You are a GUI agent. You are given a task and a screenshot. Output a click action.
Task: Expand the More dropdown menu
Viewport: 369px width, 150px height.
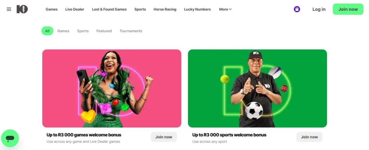tap(225, 9)
